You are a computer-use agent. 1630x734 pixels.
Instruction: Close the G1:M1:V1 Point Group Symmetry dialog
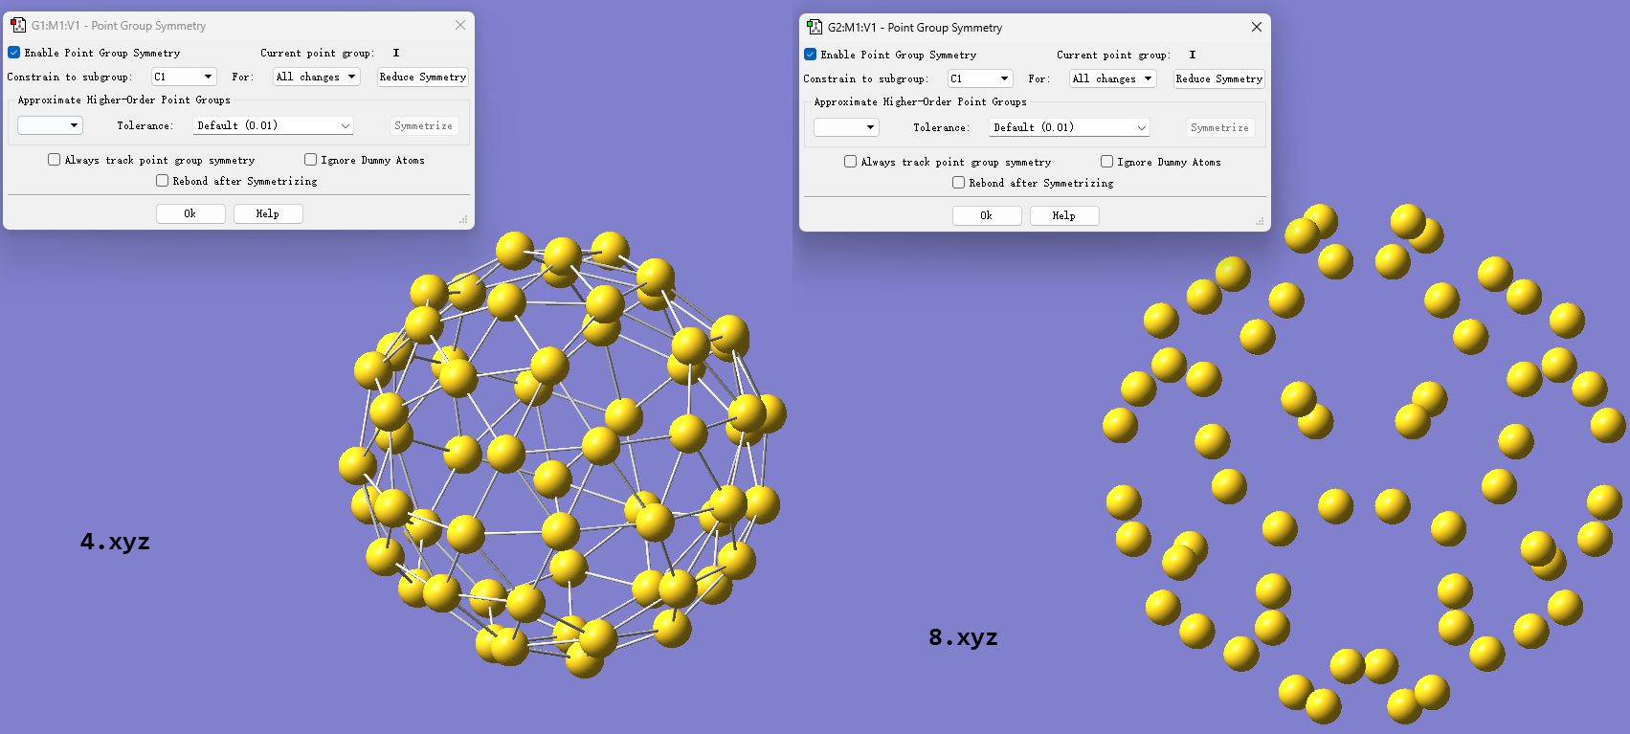(x=460, y=25)
